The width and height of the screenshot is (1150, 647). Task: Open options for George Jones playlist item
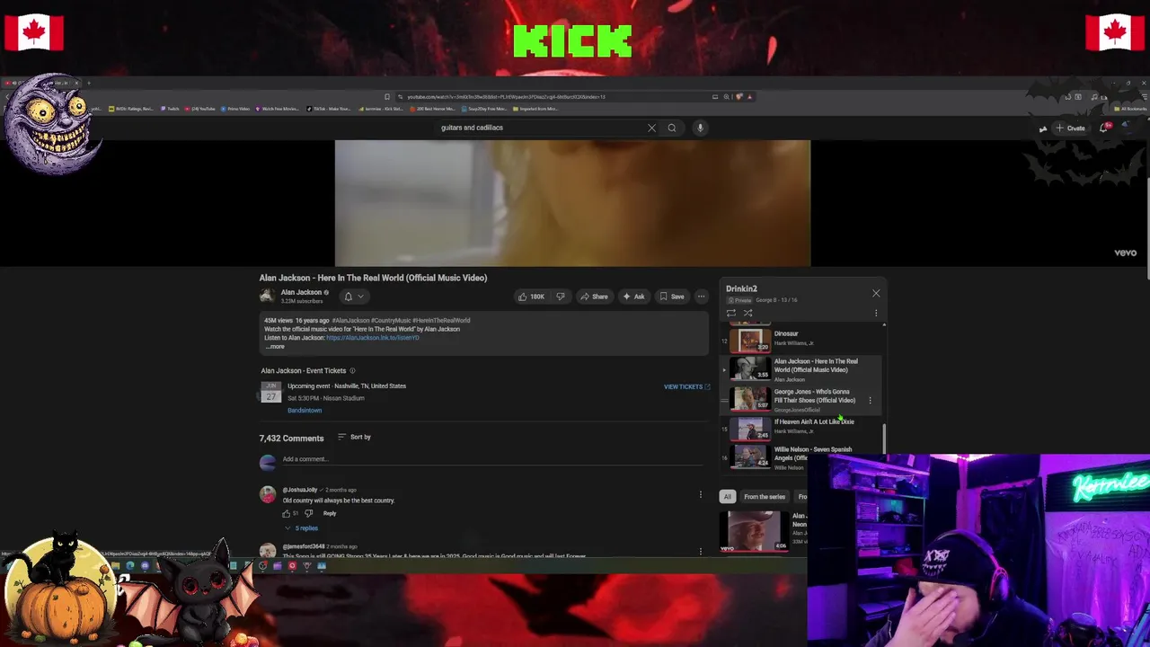(x=870, y=400)
